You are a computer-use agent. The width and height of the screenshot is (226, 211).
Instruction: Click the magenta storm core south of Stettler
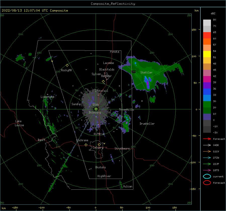tap(148, 84)
